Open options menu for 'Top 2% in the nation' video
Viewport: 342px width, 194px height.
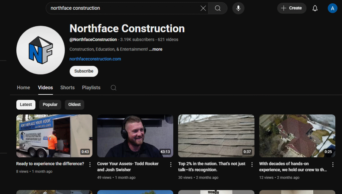coord(251,164)
